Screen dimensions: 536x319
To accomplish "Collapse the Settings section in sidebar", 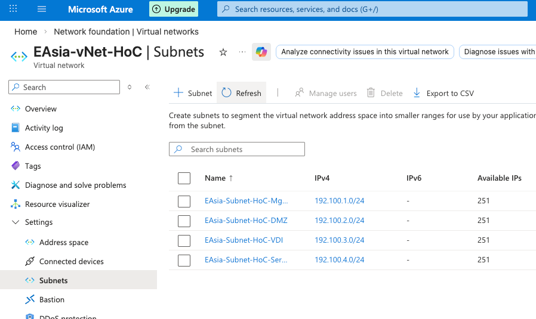I will (x=16, y=222).
